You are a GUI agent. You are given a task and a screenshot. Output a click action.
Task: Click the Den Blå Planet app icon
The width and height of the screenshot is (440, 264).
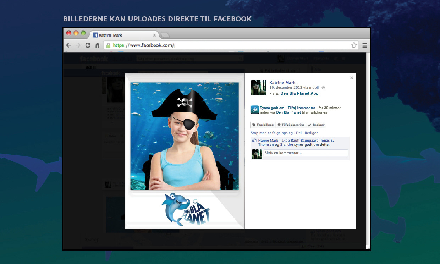point(255,110)
